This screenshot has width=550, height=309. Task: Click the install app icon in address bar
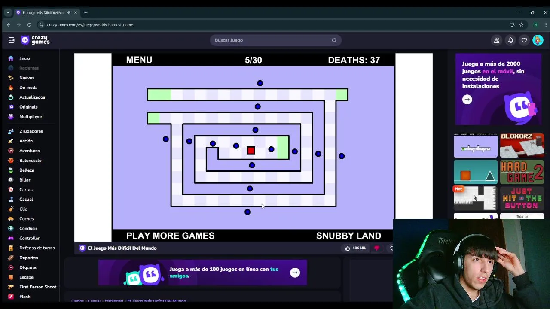[x=512, y=25]
